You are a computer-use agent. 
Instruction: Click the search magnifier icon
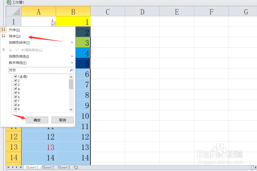click(71, 70)
